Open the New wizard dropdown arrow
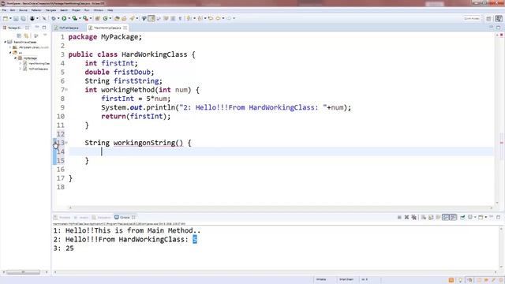Viewport: 505px width, 284px height. click(x=10, y=19)
